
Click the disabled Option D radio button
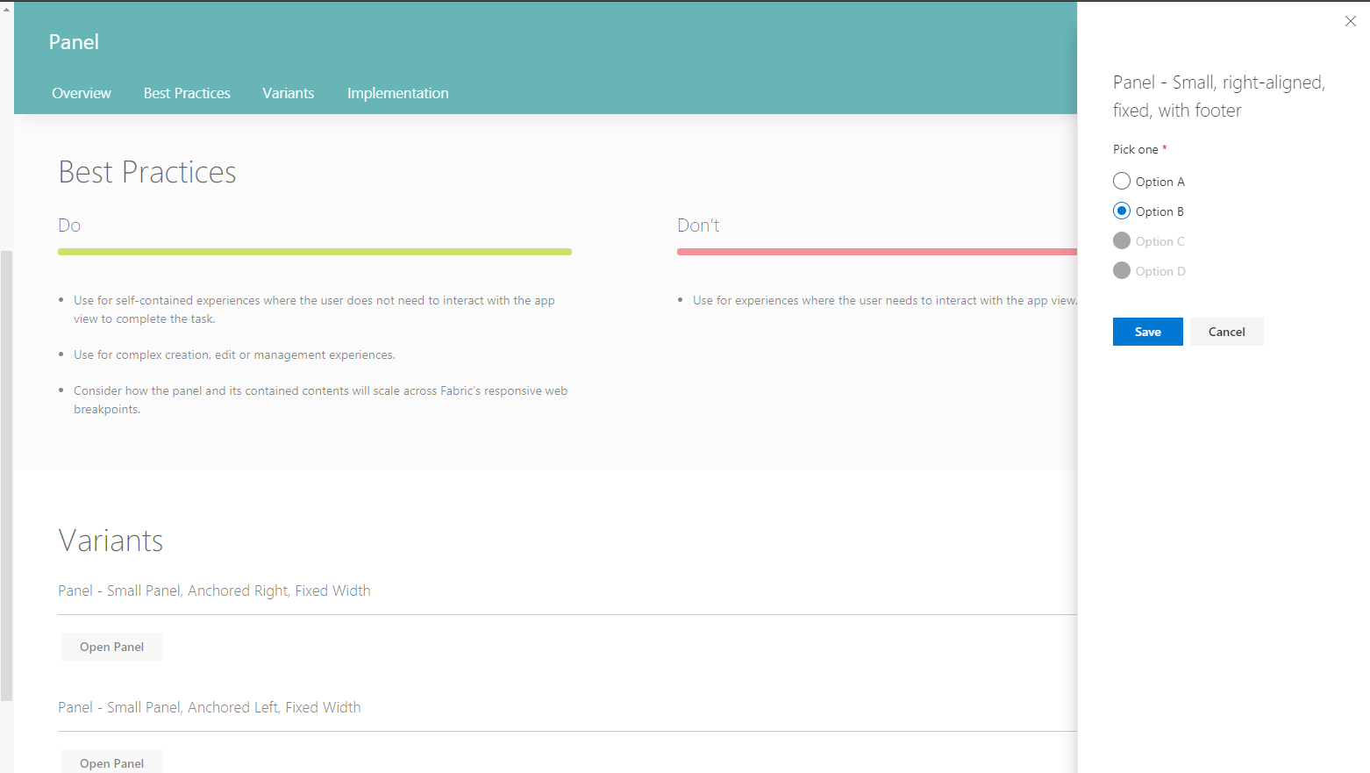click(x=1121, y=270)
